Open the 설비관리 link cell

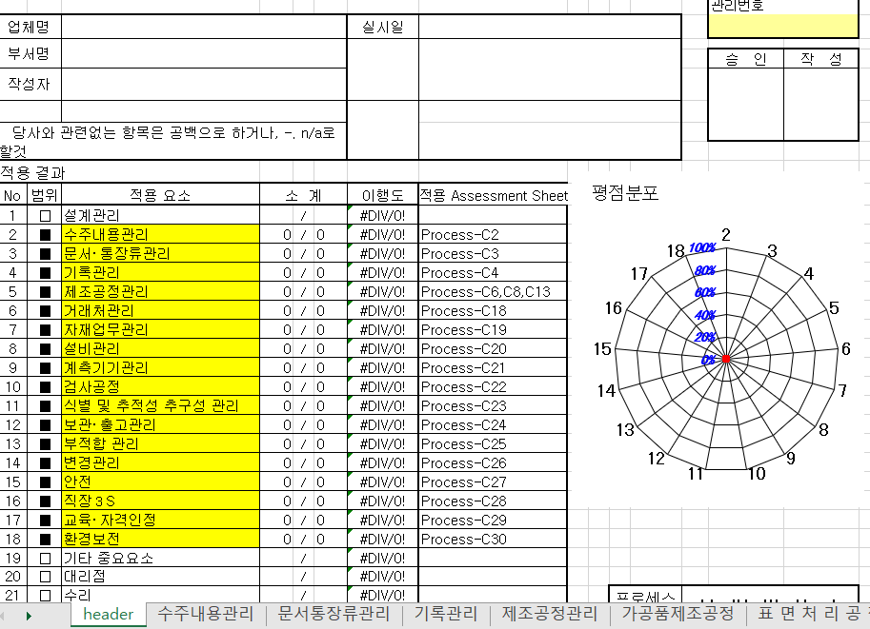pos(160,348)
